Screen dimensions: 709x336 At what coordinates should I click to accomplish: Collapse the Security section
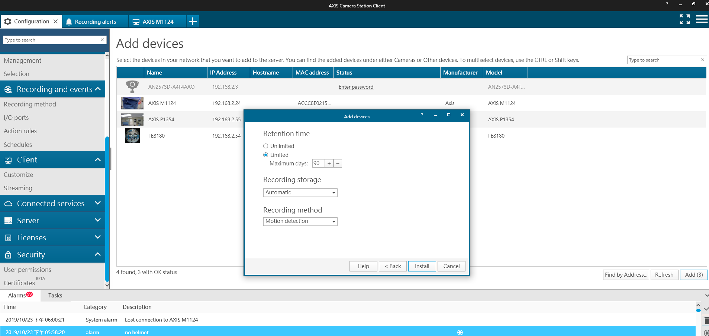click(98, 254)
